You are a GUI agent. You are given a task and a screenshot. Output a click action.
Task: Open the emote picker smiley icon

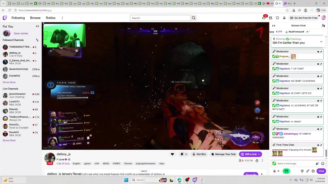pyautogui.click(x=323, y=164)
